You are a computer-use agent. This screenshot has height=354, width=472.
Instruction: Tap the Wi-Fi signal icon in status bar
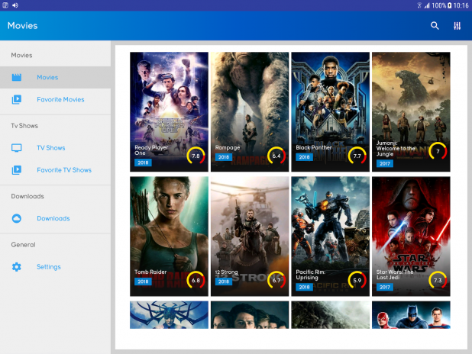pos(419,5)
